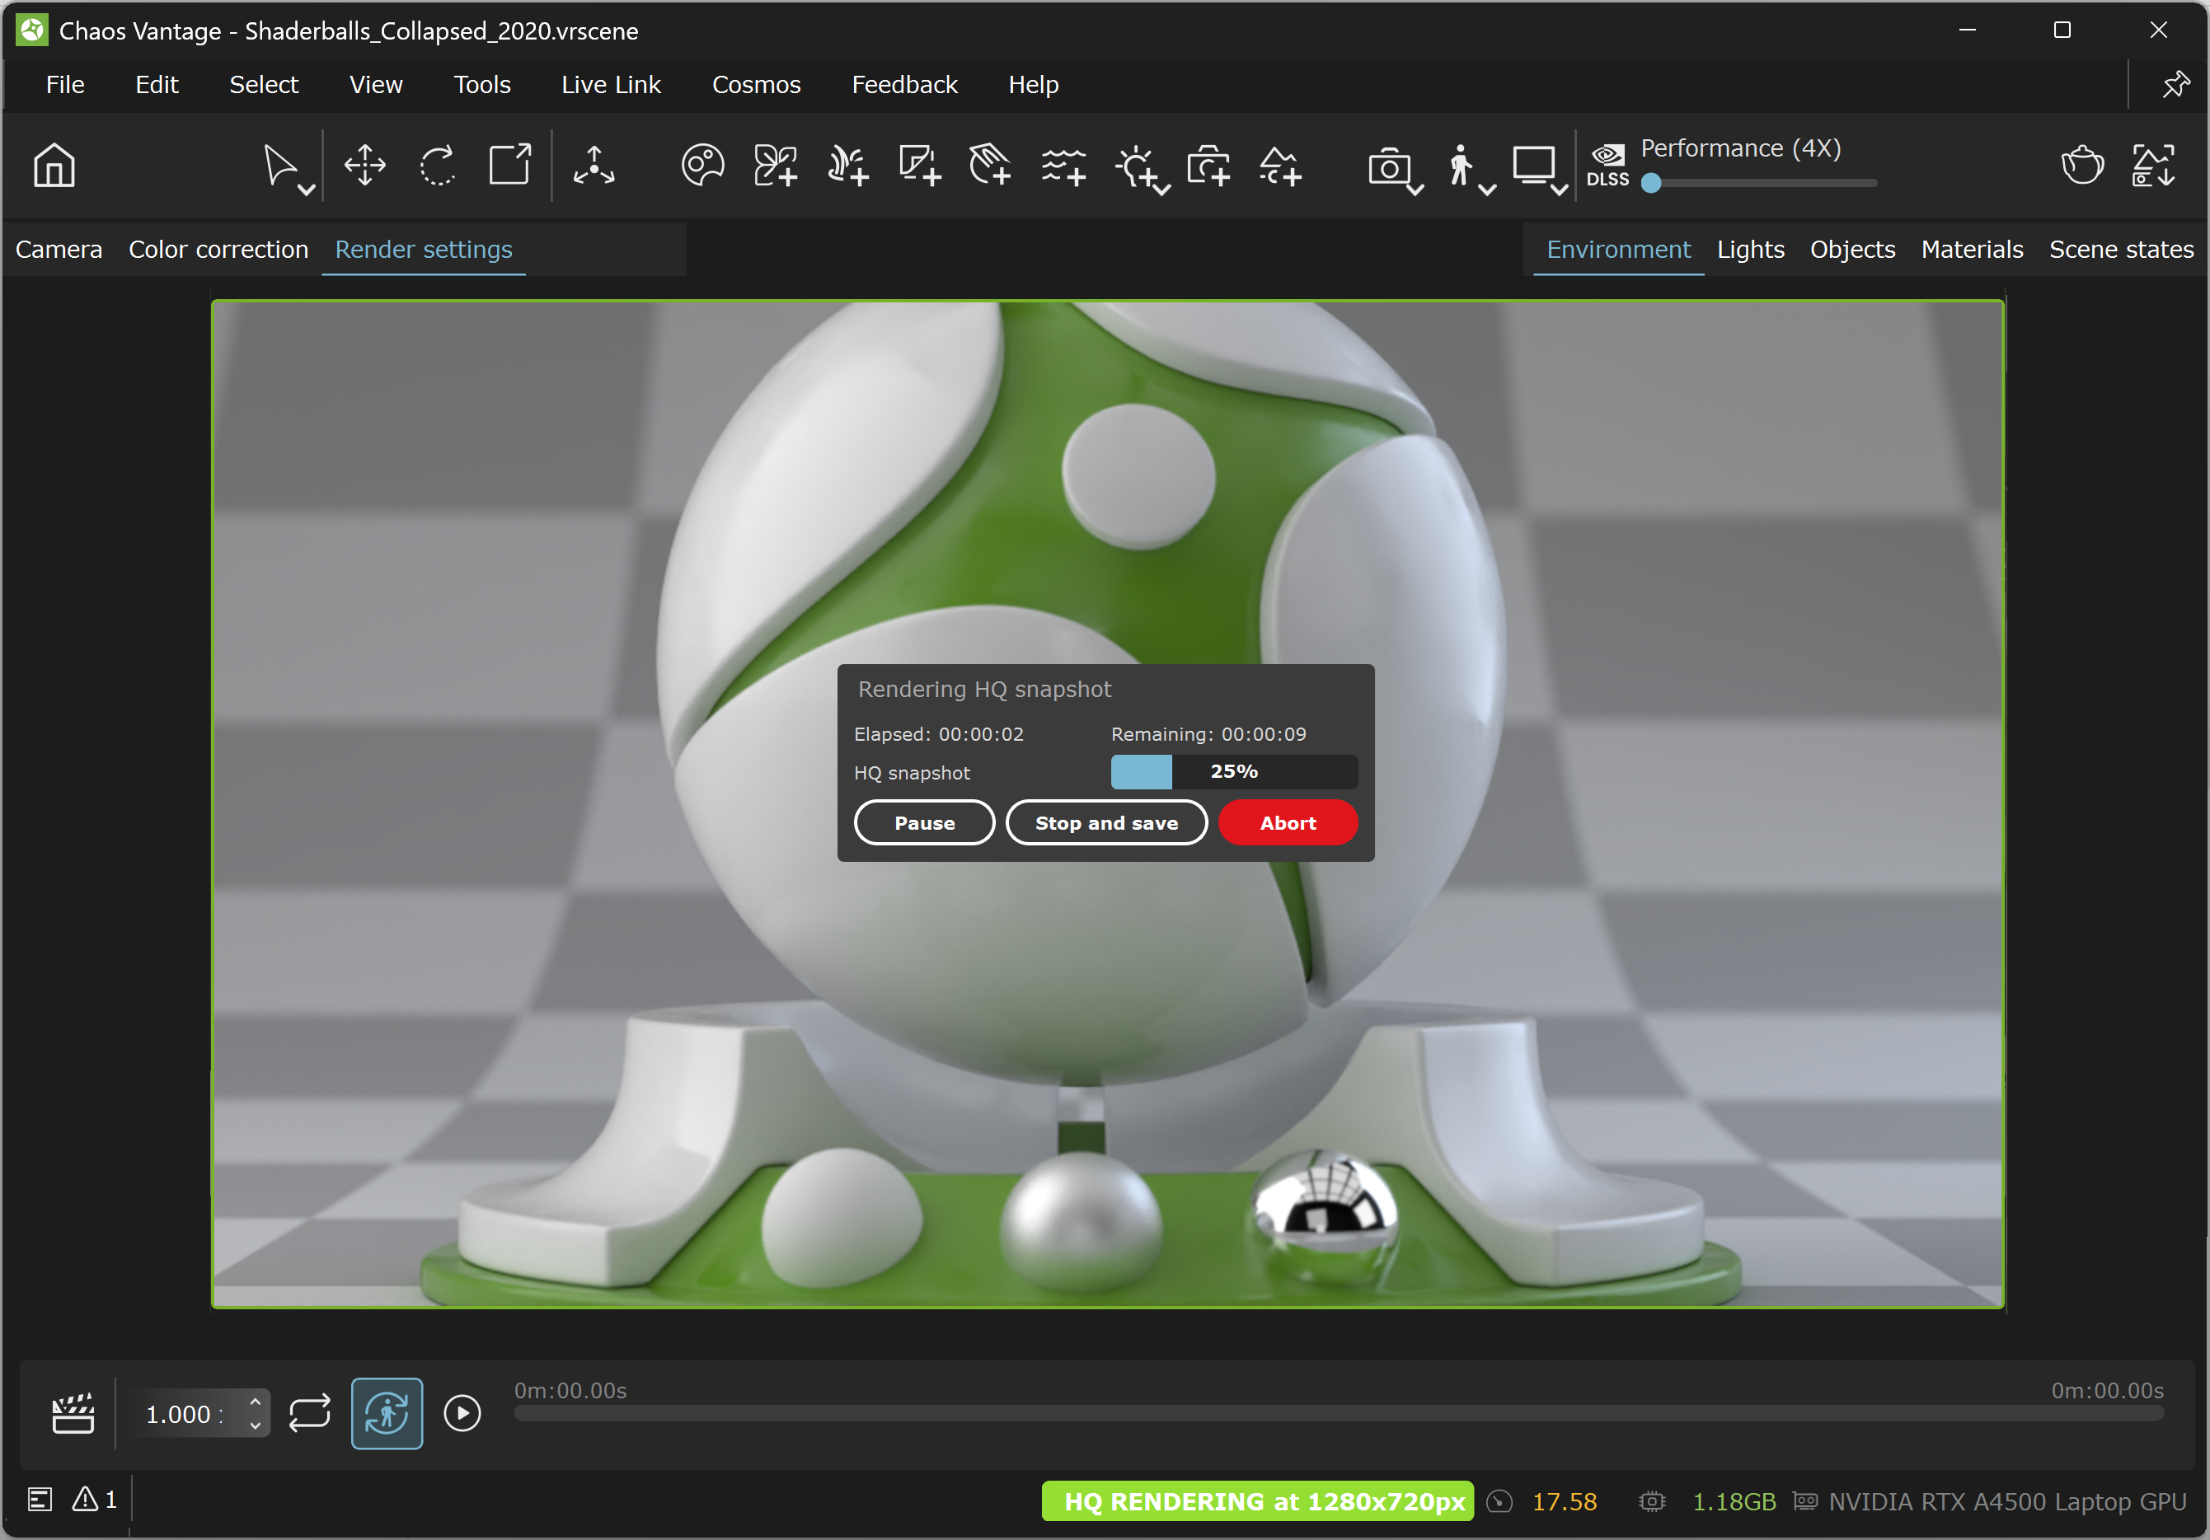Expand the add light dropdown arrow
2210x1540 pixels.
(1161, 190)
